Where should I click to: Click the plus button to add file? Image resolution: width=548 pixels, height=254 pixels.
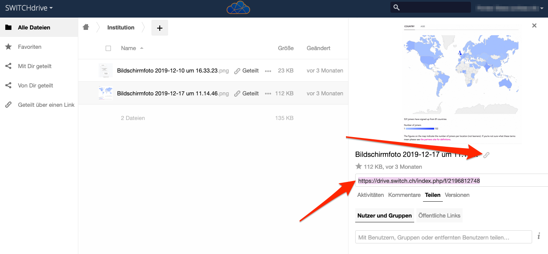click(x=160, y=28)
